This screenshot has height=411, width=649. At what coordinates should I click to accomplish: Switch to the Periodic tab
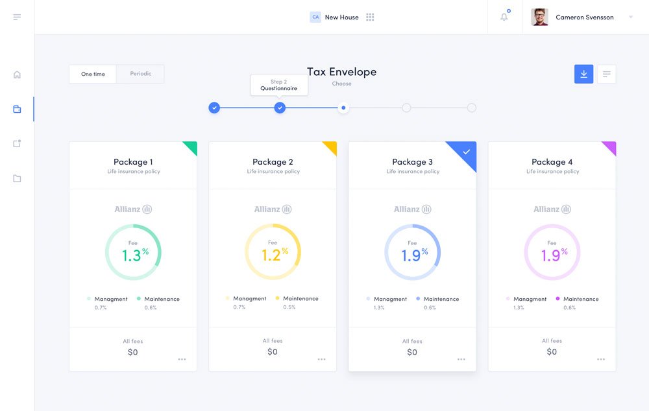(140, 74)
